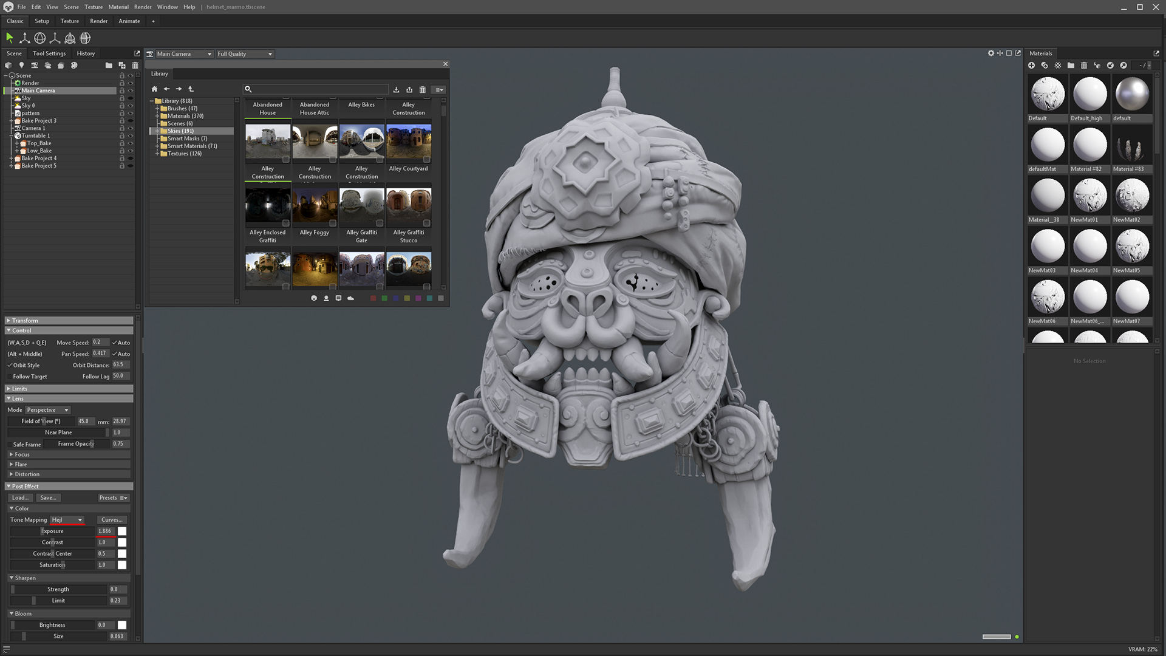
Task: Duplicate the selected material
Action: click(1045, 66)
